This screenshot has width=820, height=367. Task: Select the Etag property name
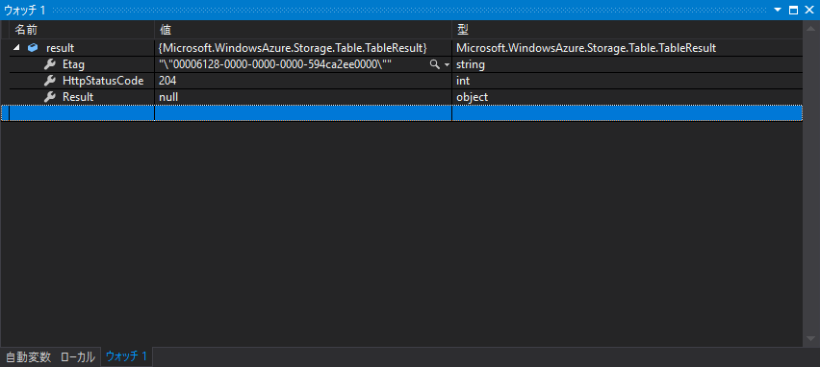point(73,64)
